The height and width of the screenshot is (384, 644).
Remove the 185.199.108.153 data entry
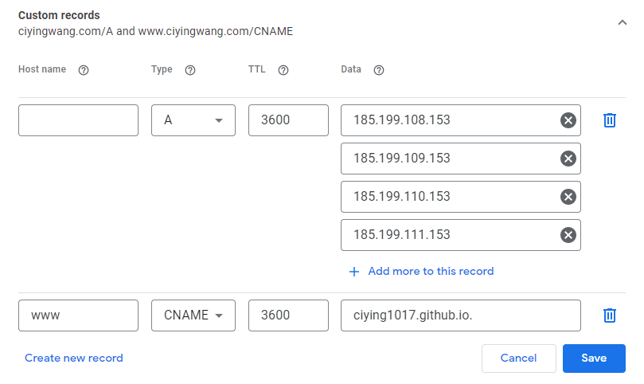pos(568,120)
